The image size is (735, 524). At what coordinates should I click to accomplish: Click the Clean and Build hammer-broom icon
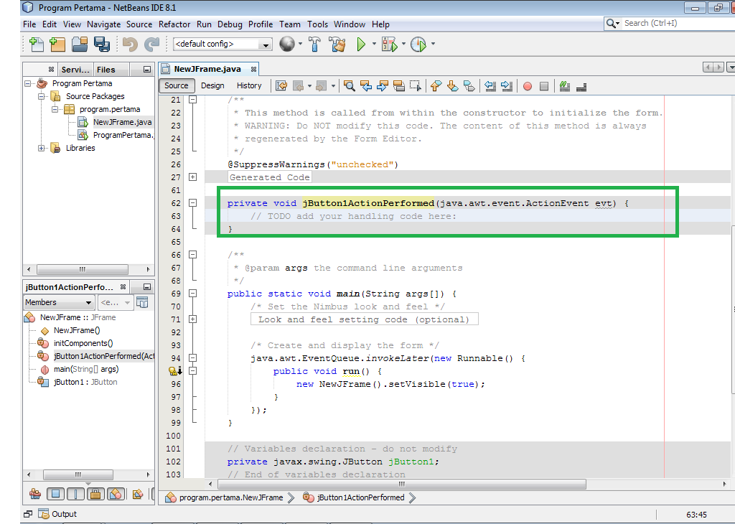click(x=337, y=44)
